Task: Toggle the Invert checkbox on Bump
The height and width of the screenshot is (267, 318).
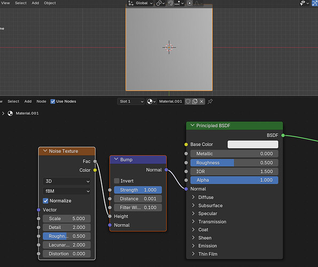Action: [x=117, y=180]
